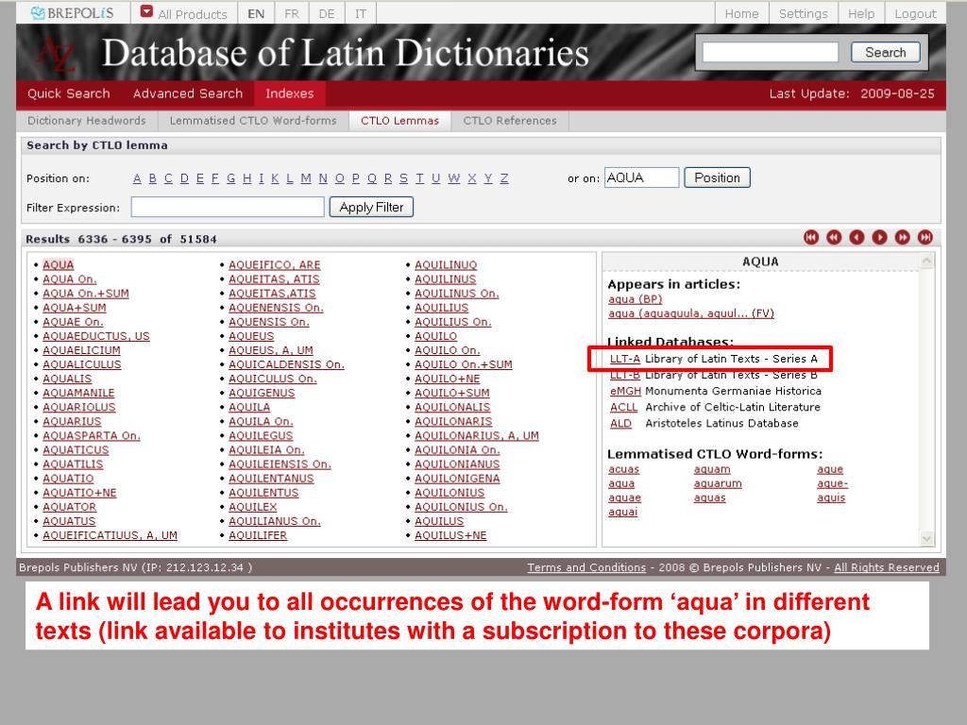This screenshot has height=725, width=967.
Task: Position index on letter A
Action: (137, 178)
